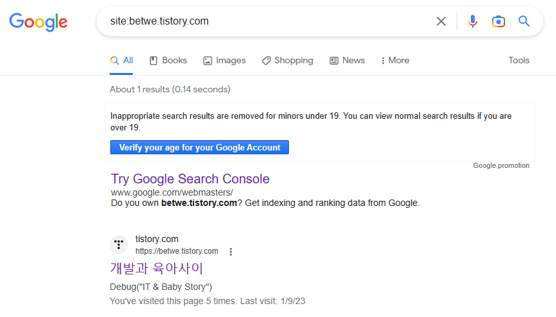Submit search with the magnifier icon
Image resolution: width=556 pixels, height=317 pixels.
click(524, 21)
